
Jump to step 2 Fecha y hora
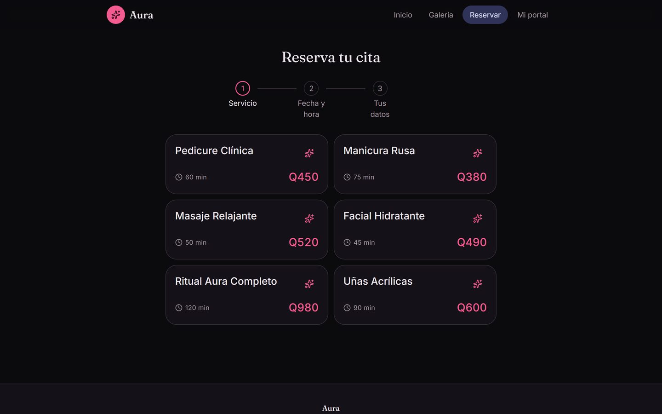click(311, 88)
